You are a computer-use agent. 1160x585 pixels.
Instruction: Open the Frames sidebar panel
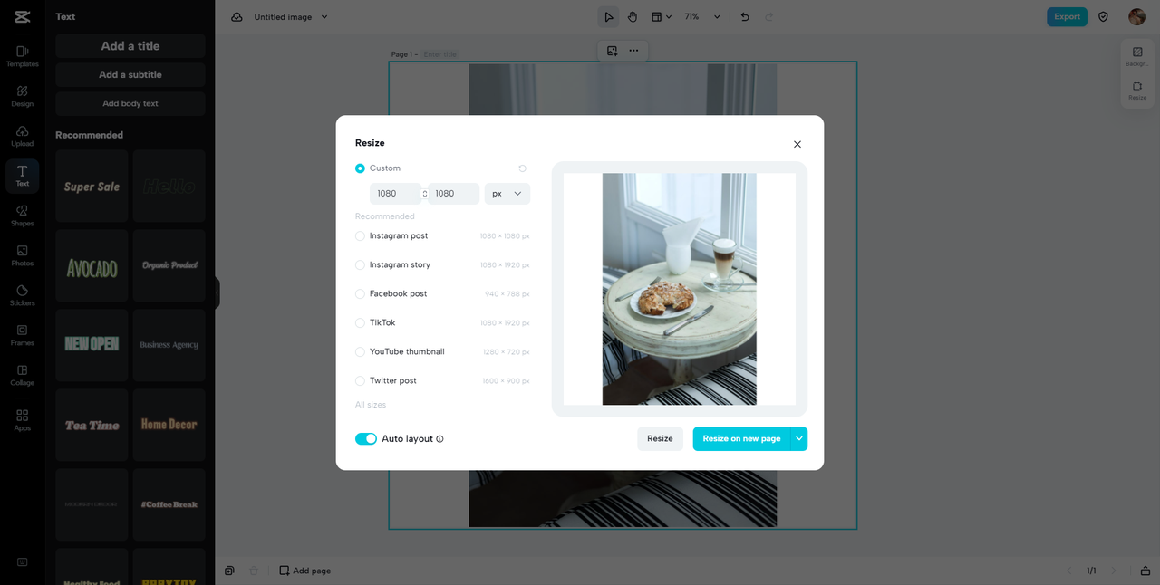coord(22,335)
